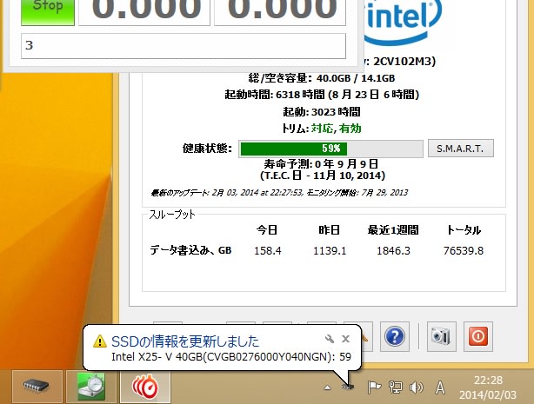Open the red gauge taskbar app
This screenshot has height=404, width=534.
pyautogui.click(x=145, y=387)
